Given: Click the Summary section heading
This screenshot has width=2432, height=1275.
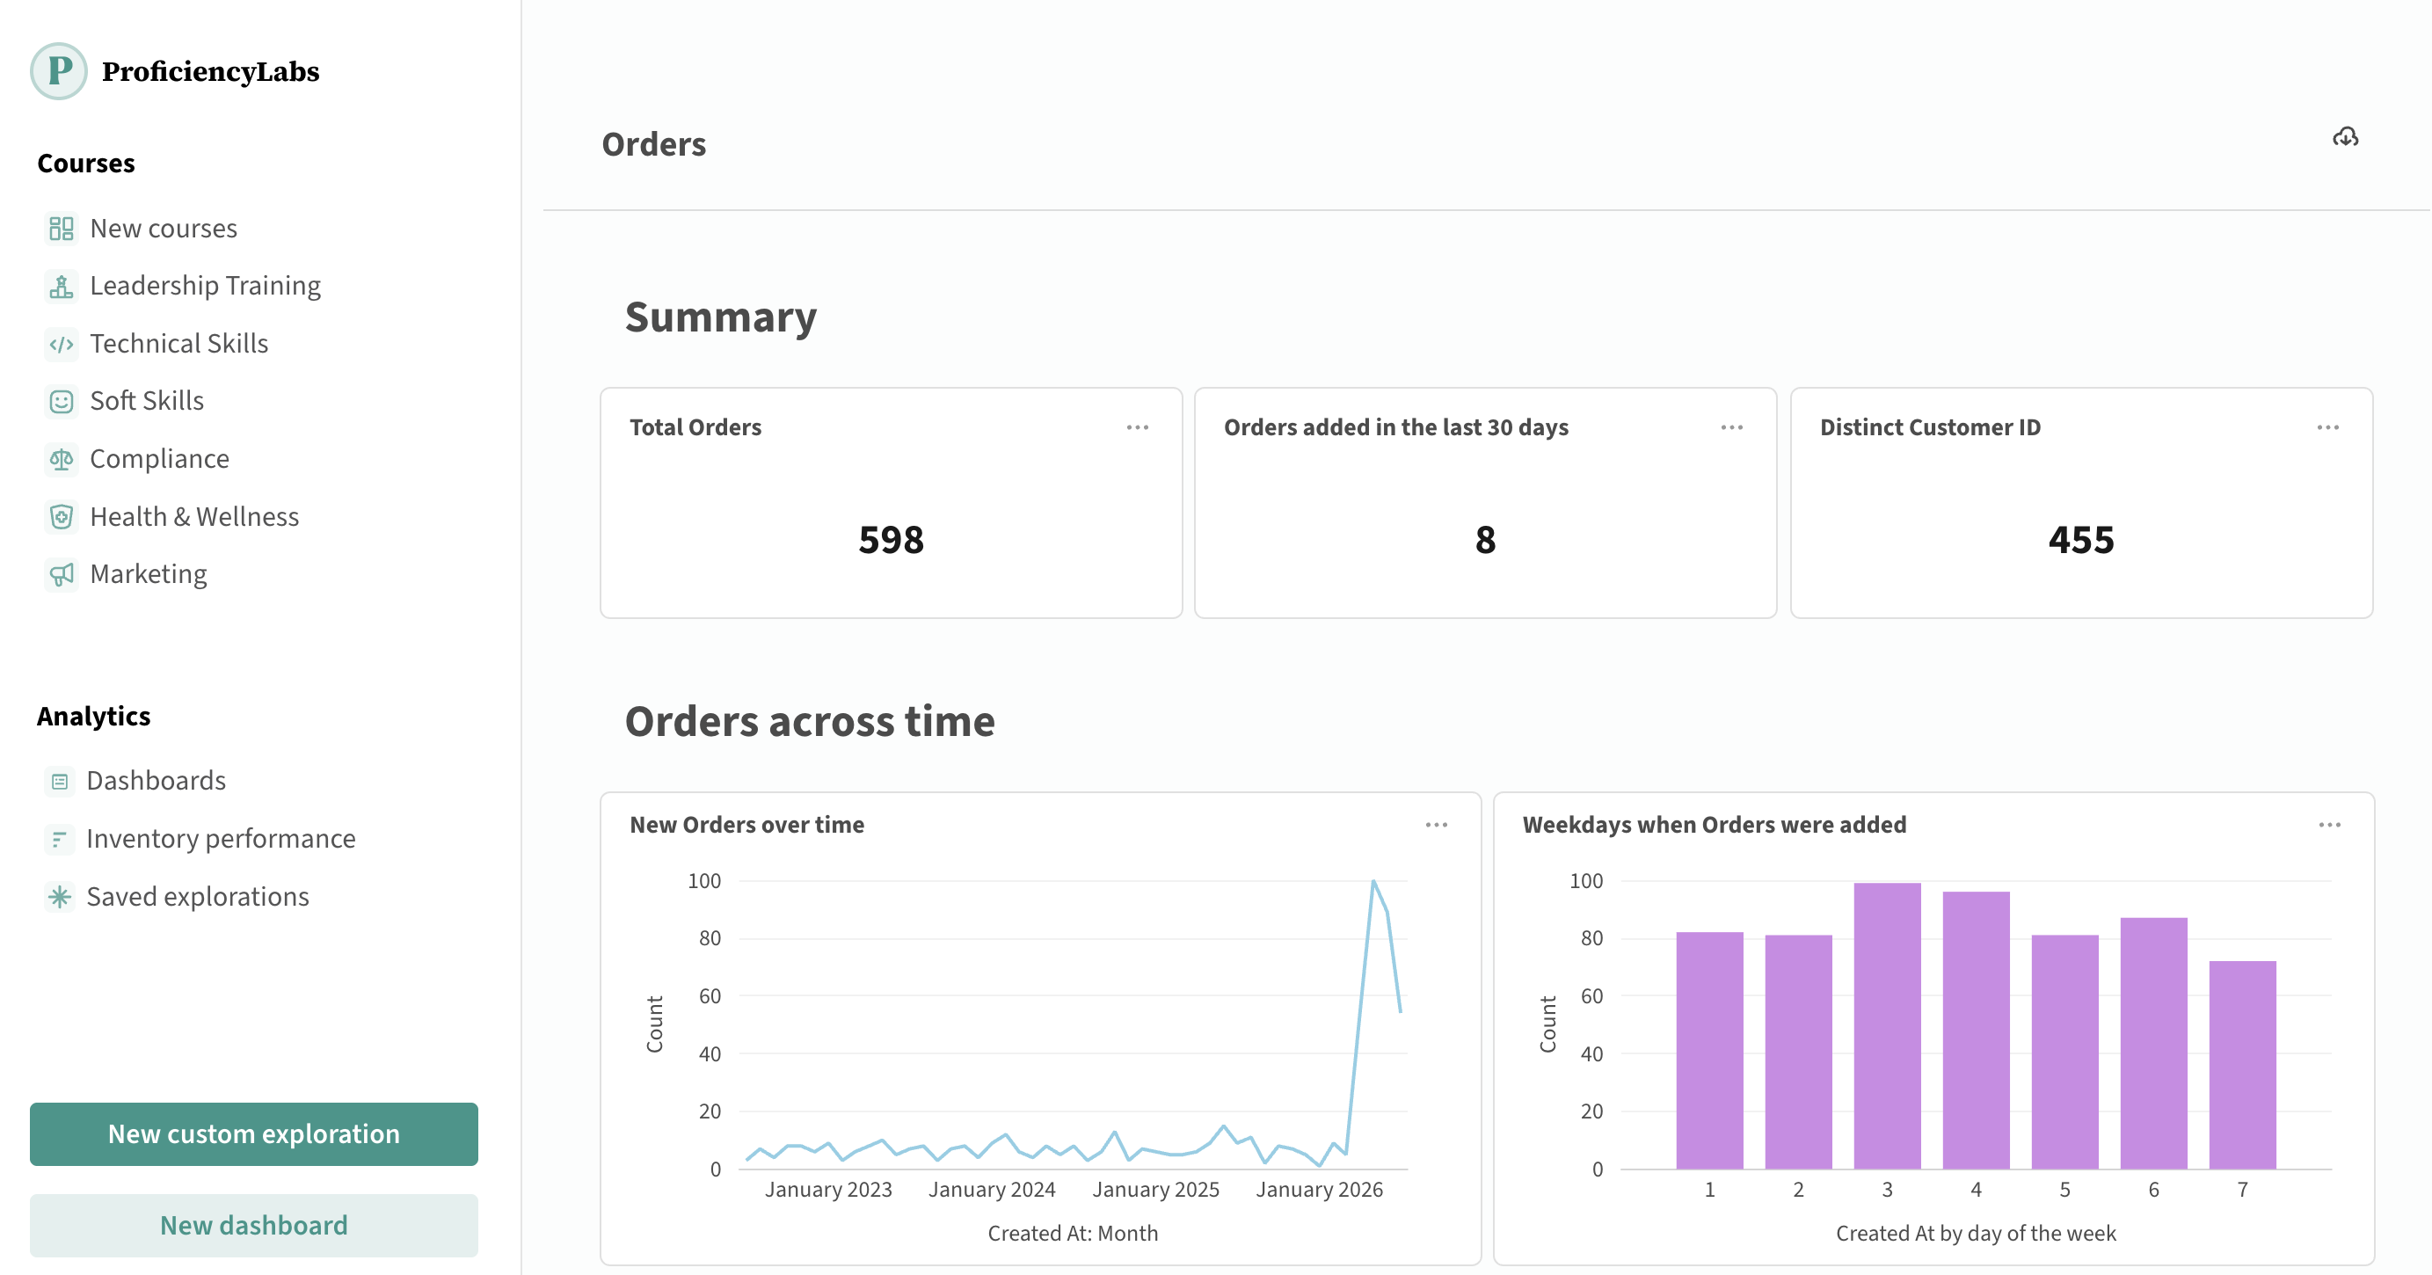Looking at the screenshot, I should pos(720,317).
